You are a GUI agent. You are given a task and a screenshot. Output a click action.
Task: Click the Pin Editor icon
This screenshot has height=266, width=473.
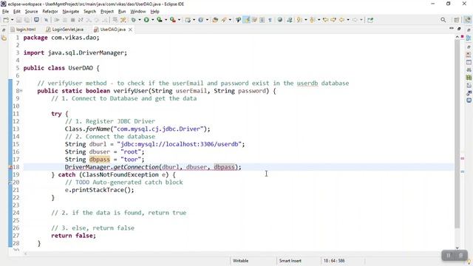click(x=370, y=20)
